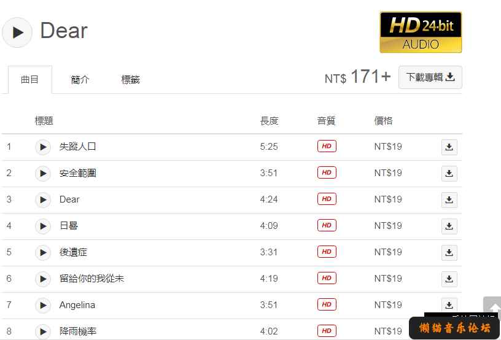Viewport: 501px width, 340px height.
Task: Play track 3 Dear
Action: pyautogui.click(x=43, y=200)
